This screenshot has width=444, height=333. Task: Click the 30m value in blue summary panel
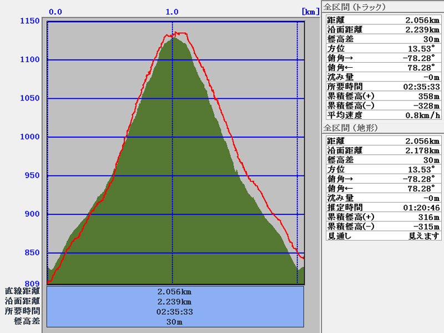(175, 321)
